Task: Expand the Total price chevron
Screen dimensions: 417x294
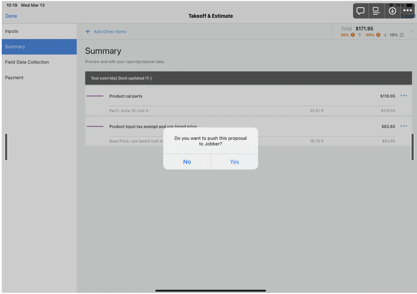Action: 412,31
